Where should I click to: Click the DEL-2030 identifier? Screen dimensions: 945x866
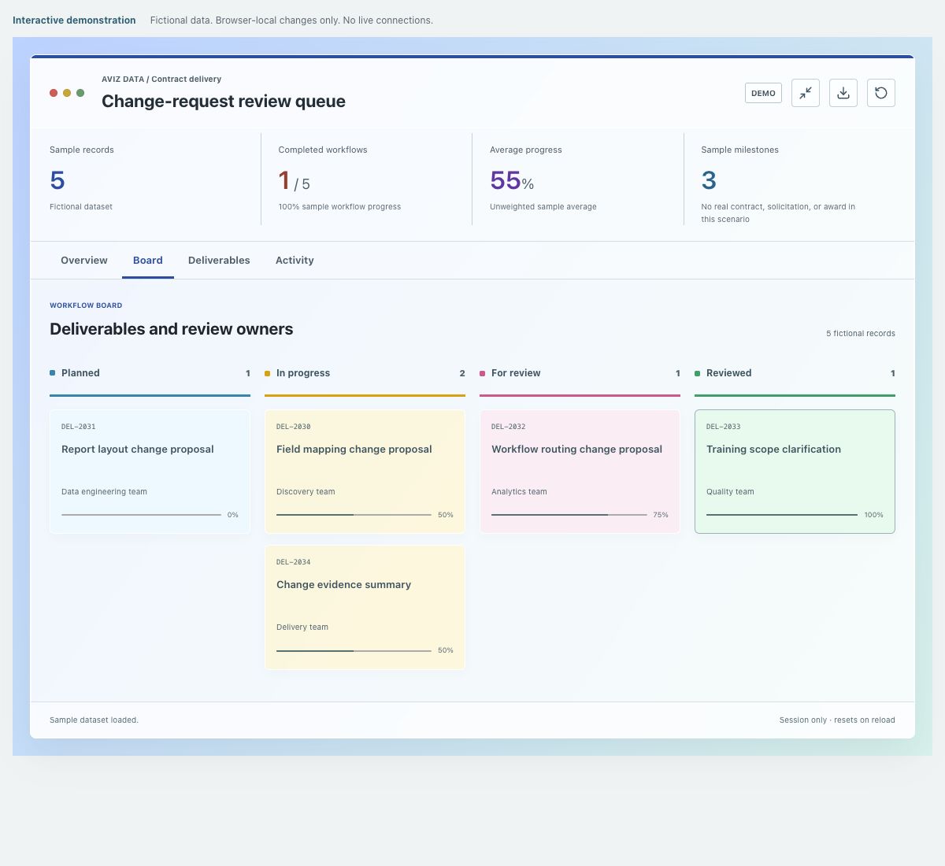(x=294, y=427)
